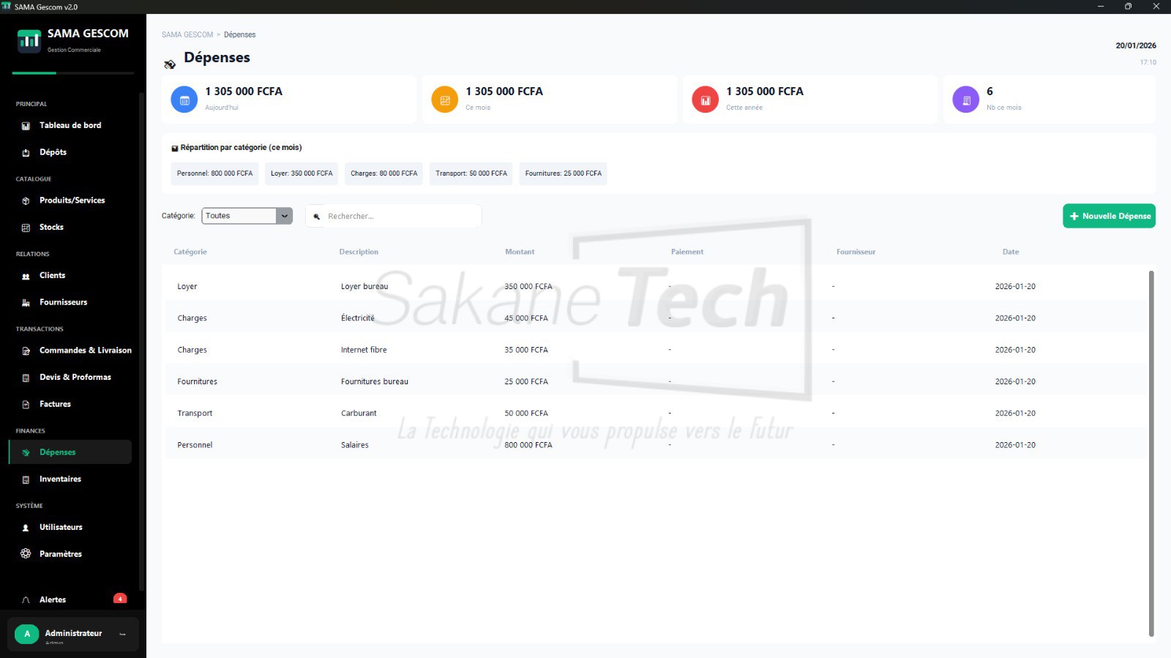Click the Aujourd'hui 1 305 000 FCFA card
The width and height of the screenshot is (1171, 658).
click(289, 100)
